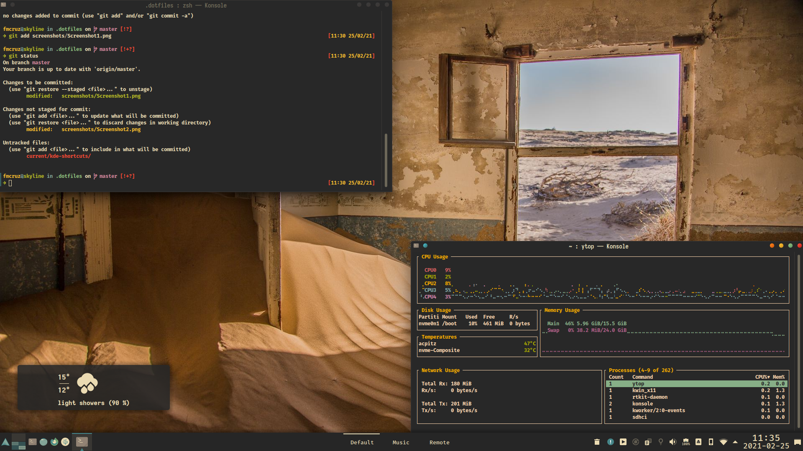803x451 pixels.
Task: Click the virtual desktop pager widget
Action: (x=18, y=442)
